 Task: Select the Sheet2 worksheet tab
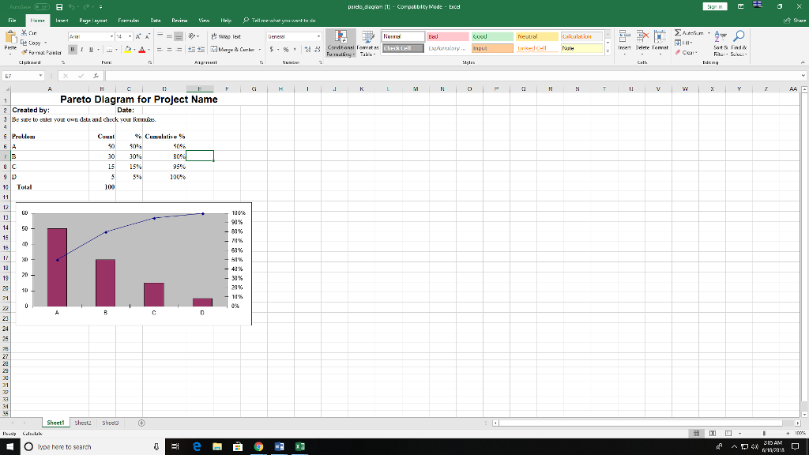pyautogui.click(x=82, y=423)
